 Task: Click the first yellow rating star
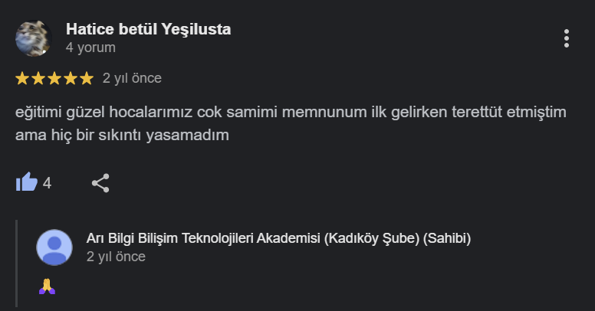(22, 78)
